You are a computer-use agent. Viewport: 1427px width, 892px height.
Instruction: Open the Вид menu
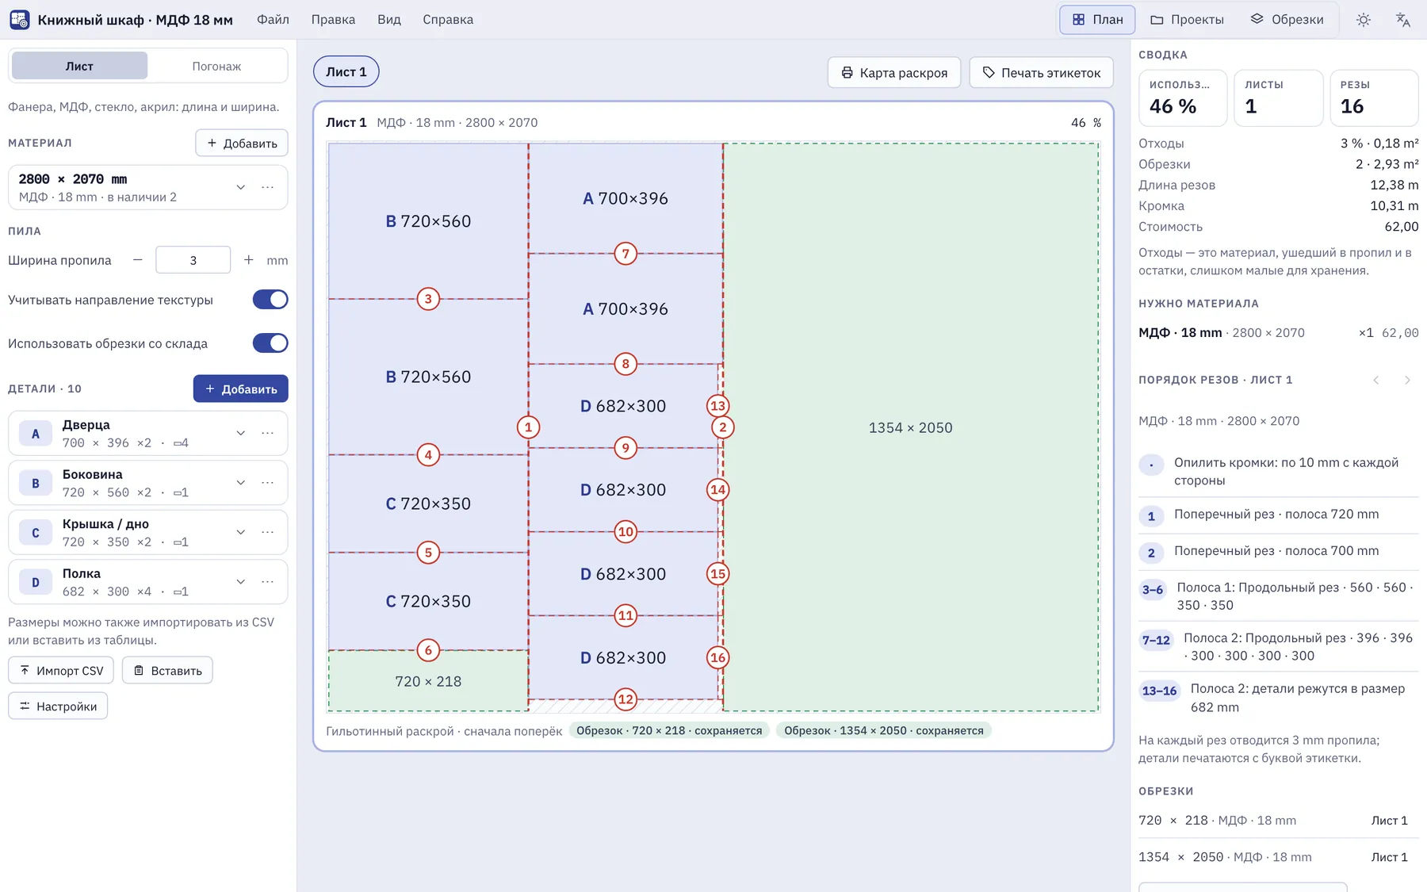(389, 20)
